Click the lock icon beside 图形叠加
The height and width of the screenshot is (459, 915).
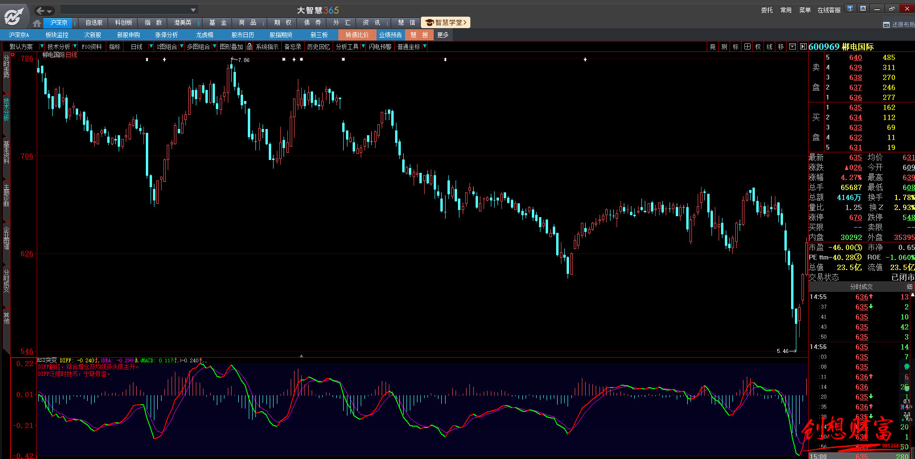point(249,47)
